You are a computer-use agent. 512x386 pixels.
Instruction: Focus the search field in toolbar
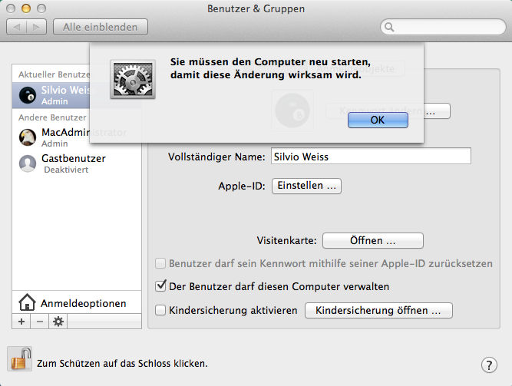point(443,27)
